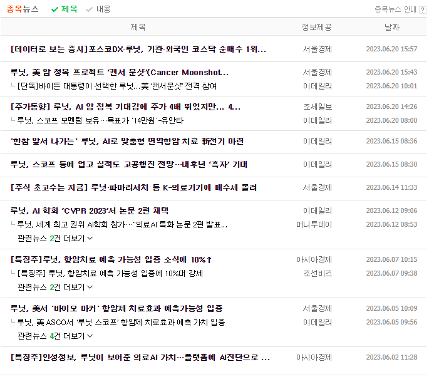Open sub-article [특징주] 루닛 10%대 강세

coord(110,274)
